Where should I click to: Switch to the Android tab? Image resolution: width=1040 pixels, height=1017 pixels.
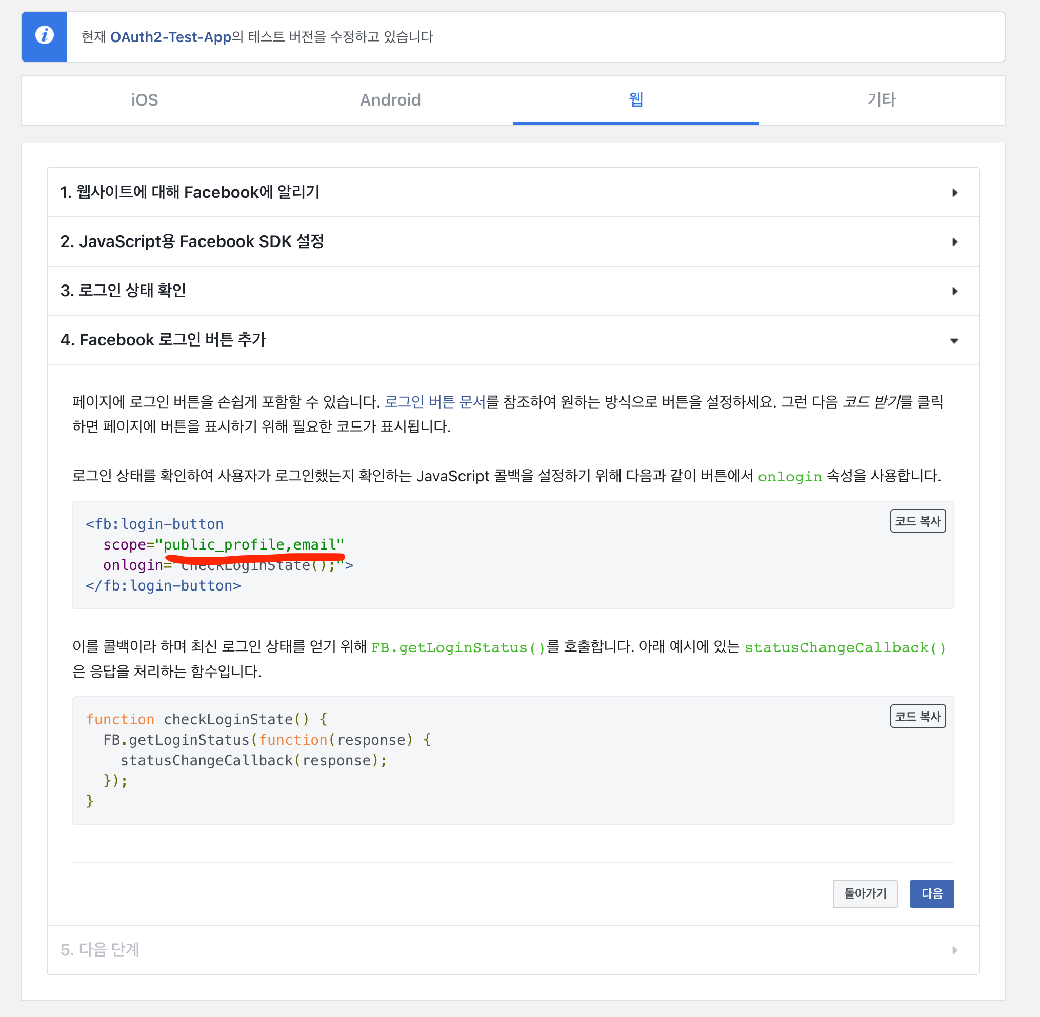tap(390, 100)
